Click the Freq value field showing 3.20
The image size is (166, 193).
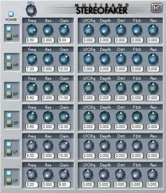click(32, 185)
